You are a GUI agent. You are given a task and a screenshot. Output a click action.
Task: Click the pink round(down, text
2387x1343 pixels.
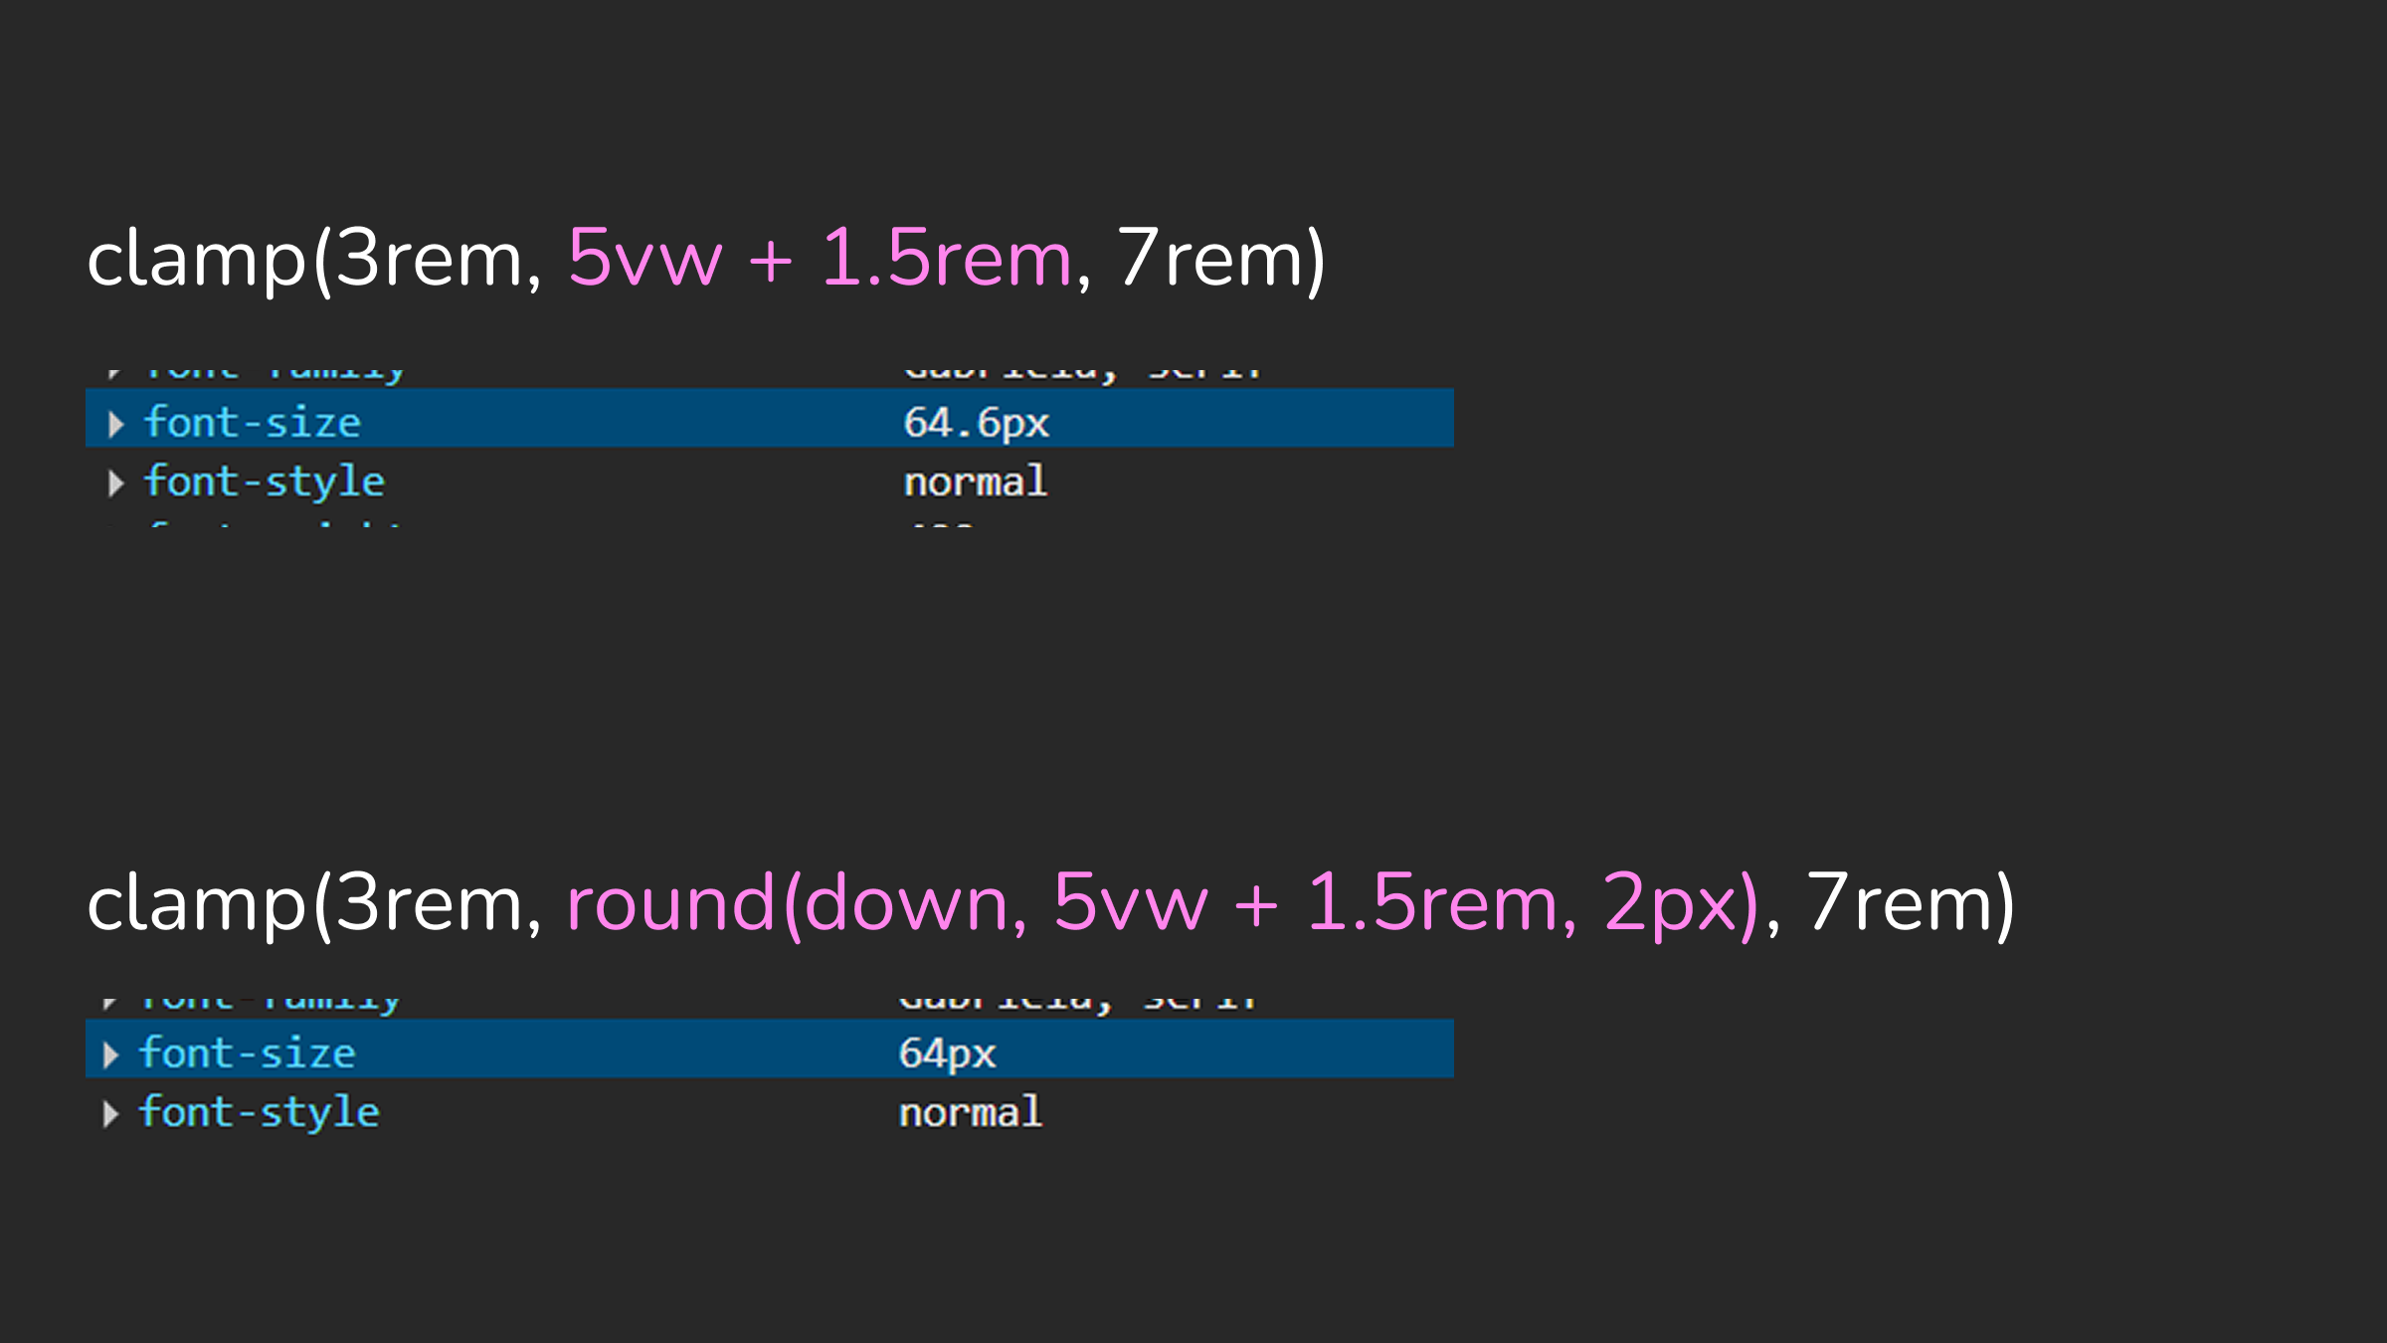pyautogui.click(x=797, y=903)
